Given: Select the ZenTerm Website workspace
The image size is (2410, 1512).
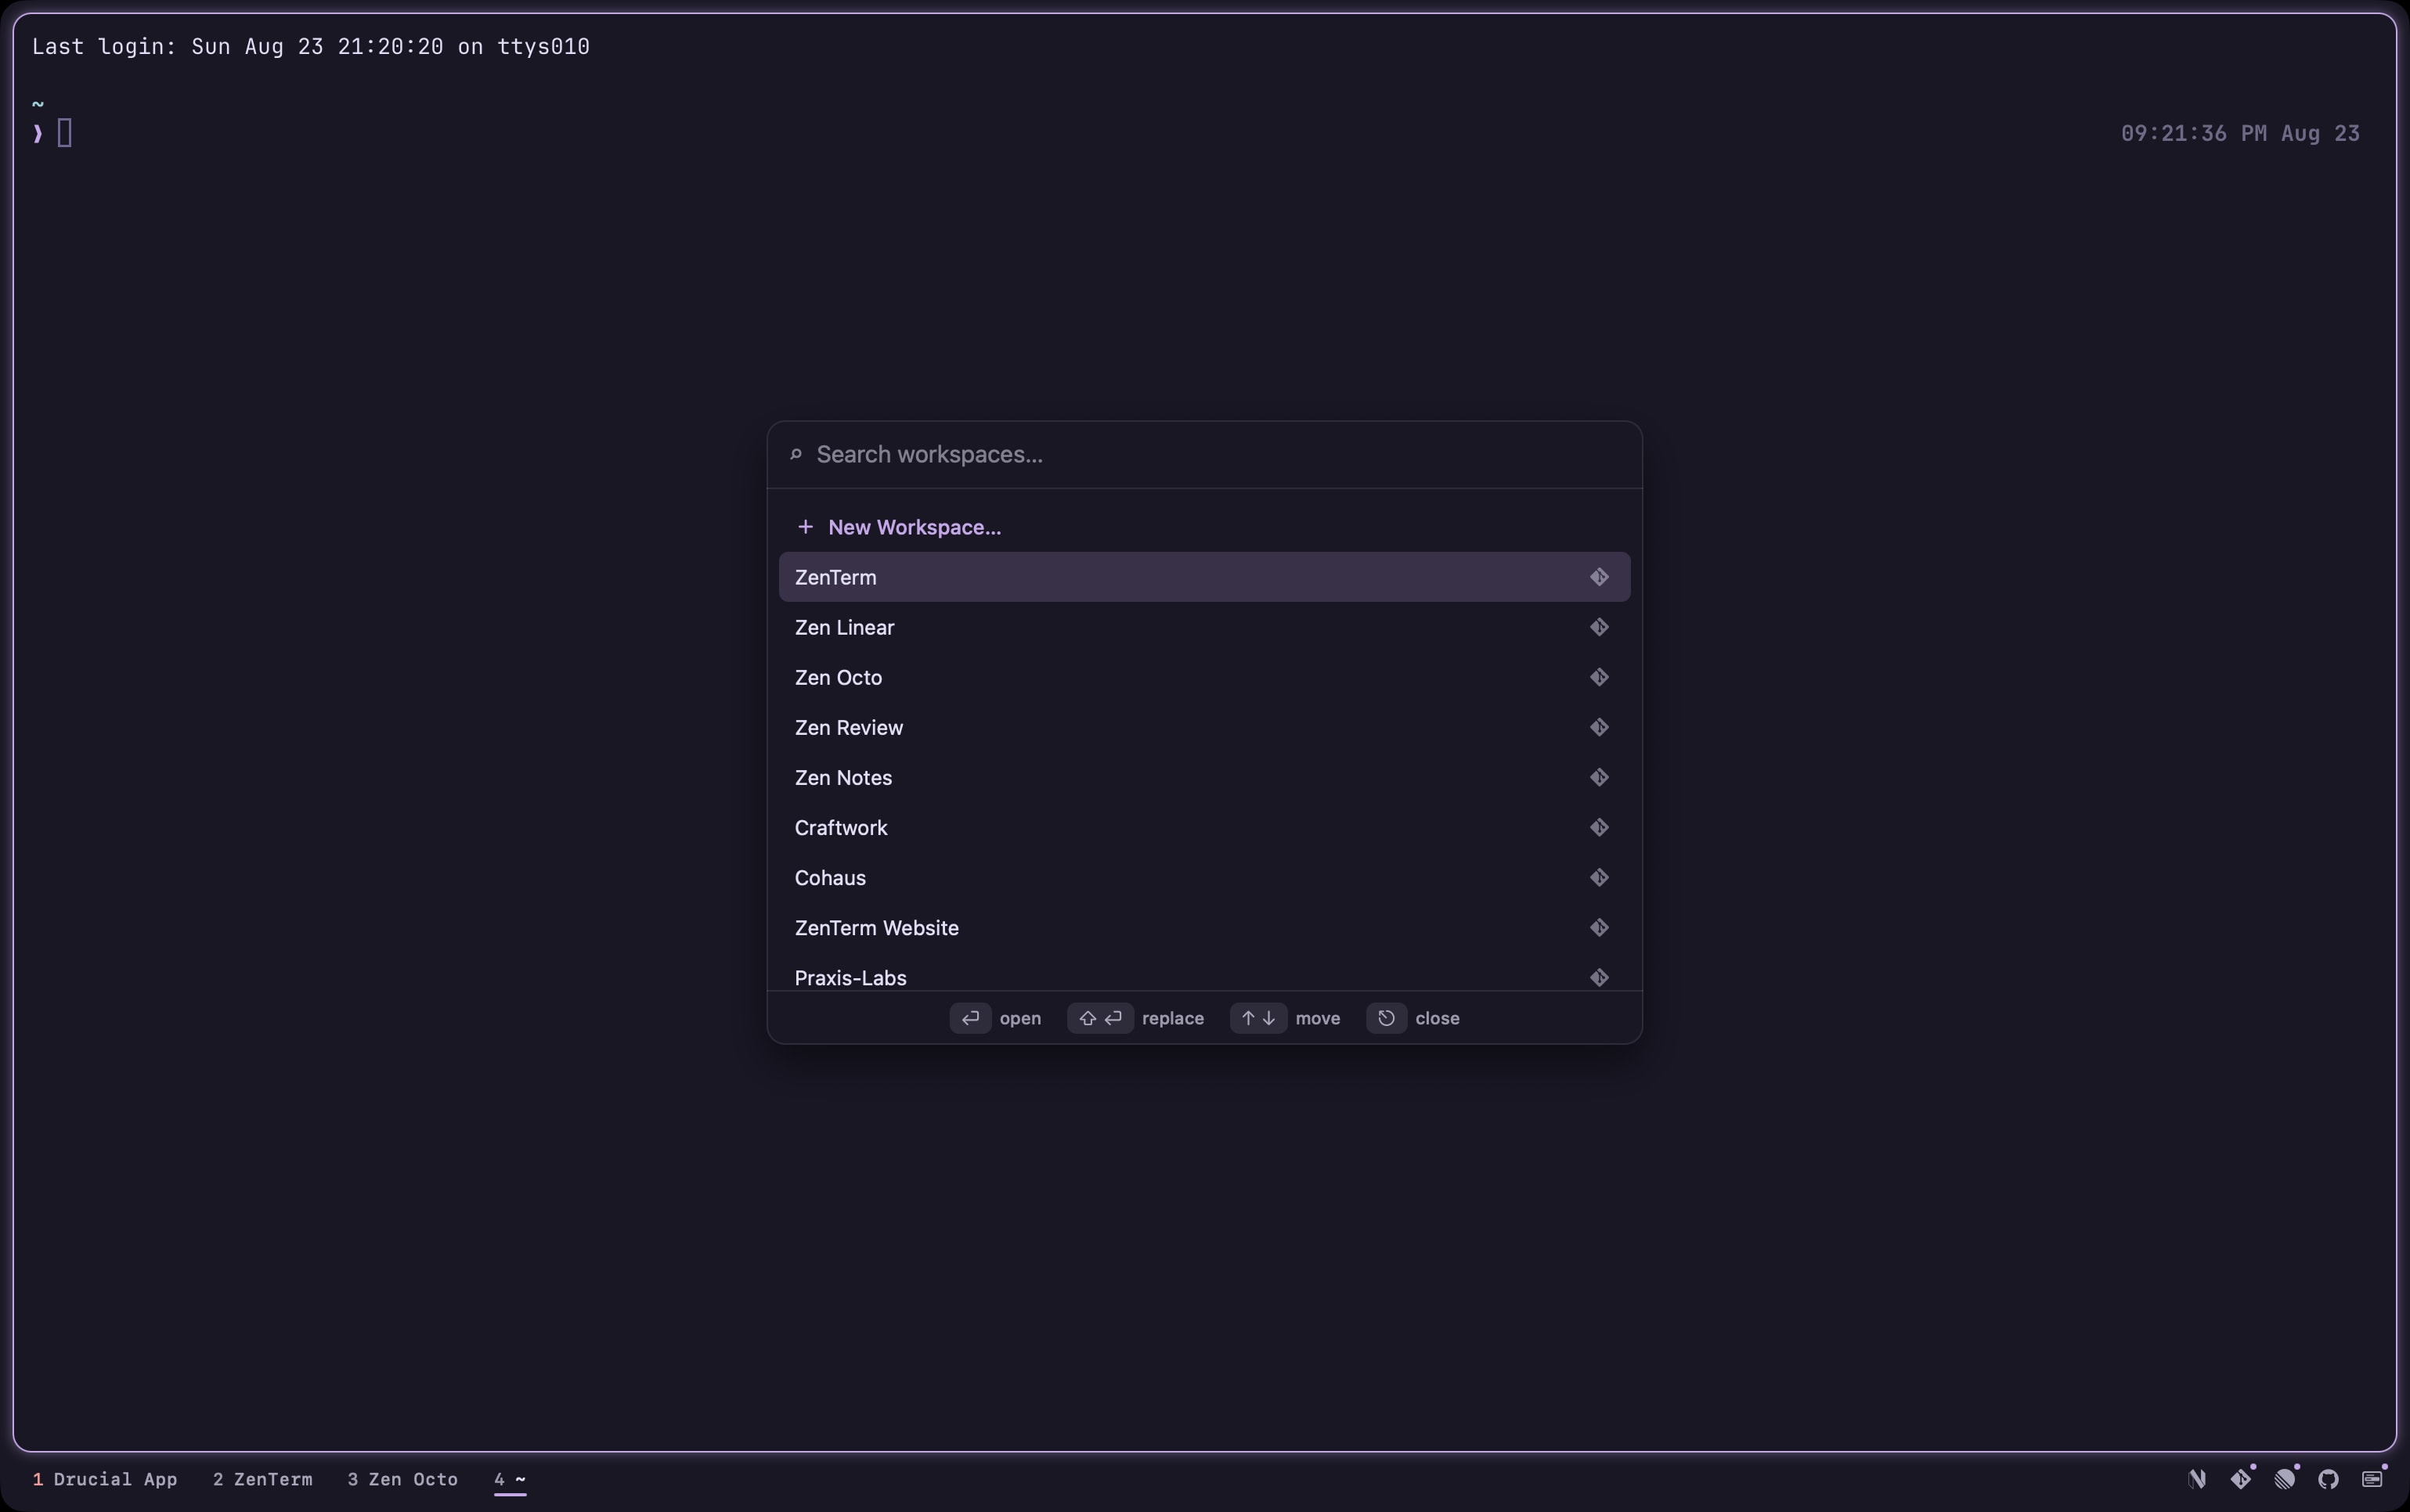Looking at the screenshot, I should click(1204, 927).
